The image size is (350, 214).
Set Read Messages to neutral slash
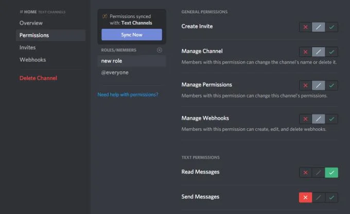319,172
